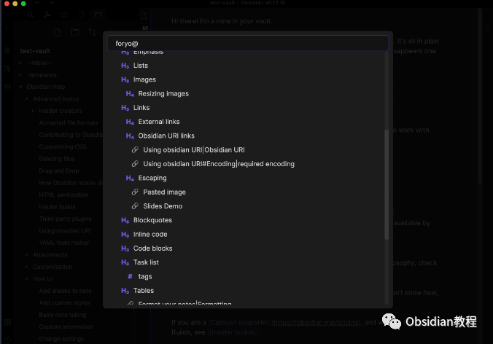The image size is (493, 344).
Task: Open the obsidian.md/pricing link in the note
Action: click(316, 322)
